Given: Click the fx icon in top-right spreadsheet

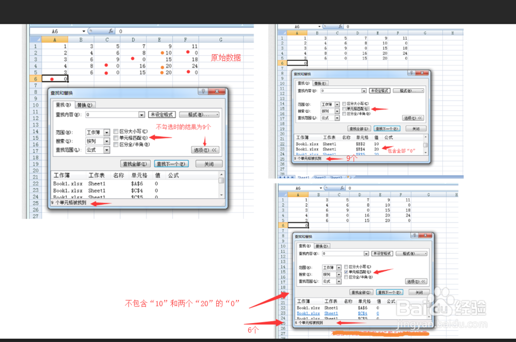Looking at the screenshot, I should coord(340,26).
